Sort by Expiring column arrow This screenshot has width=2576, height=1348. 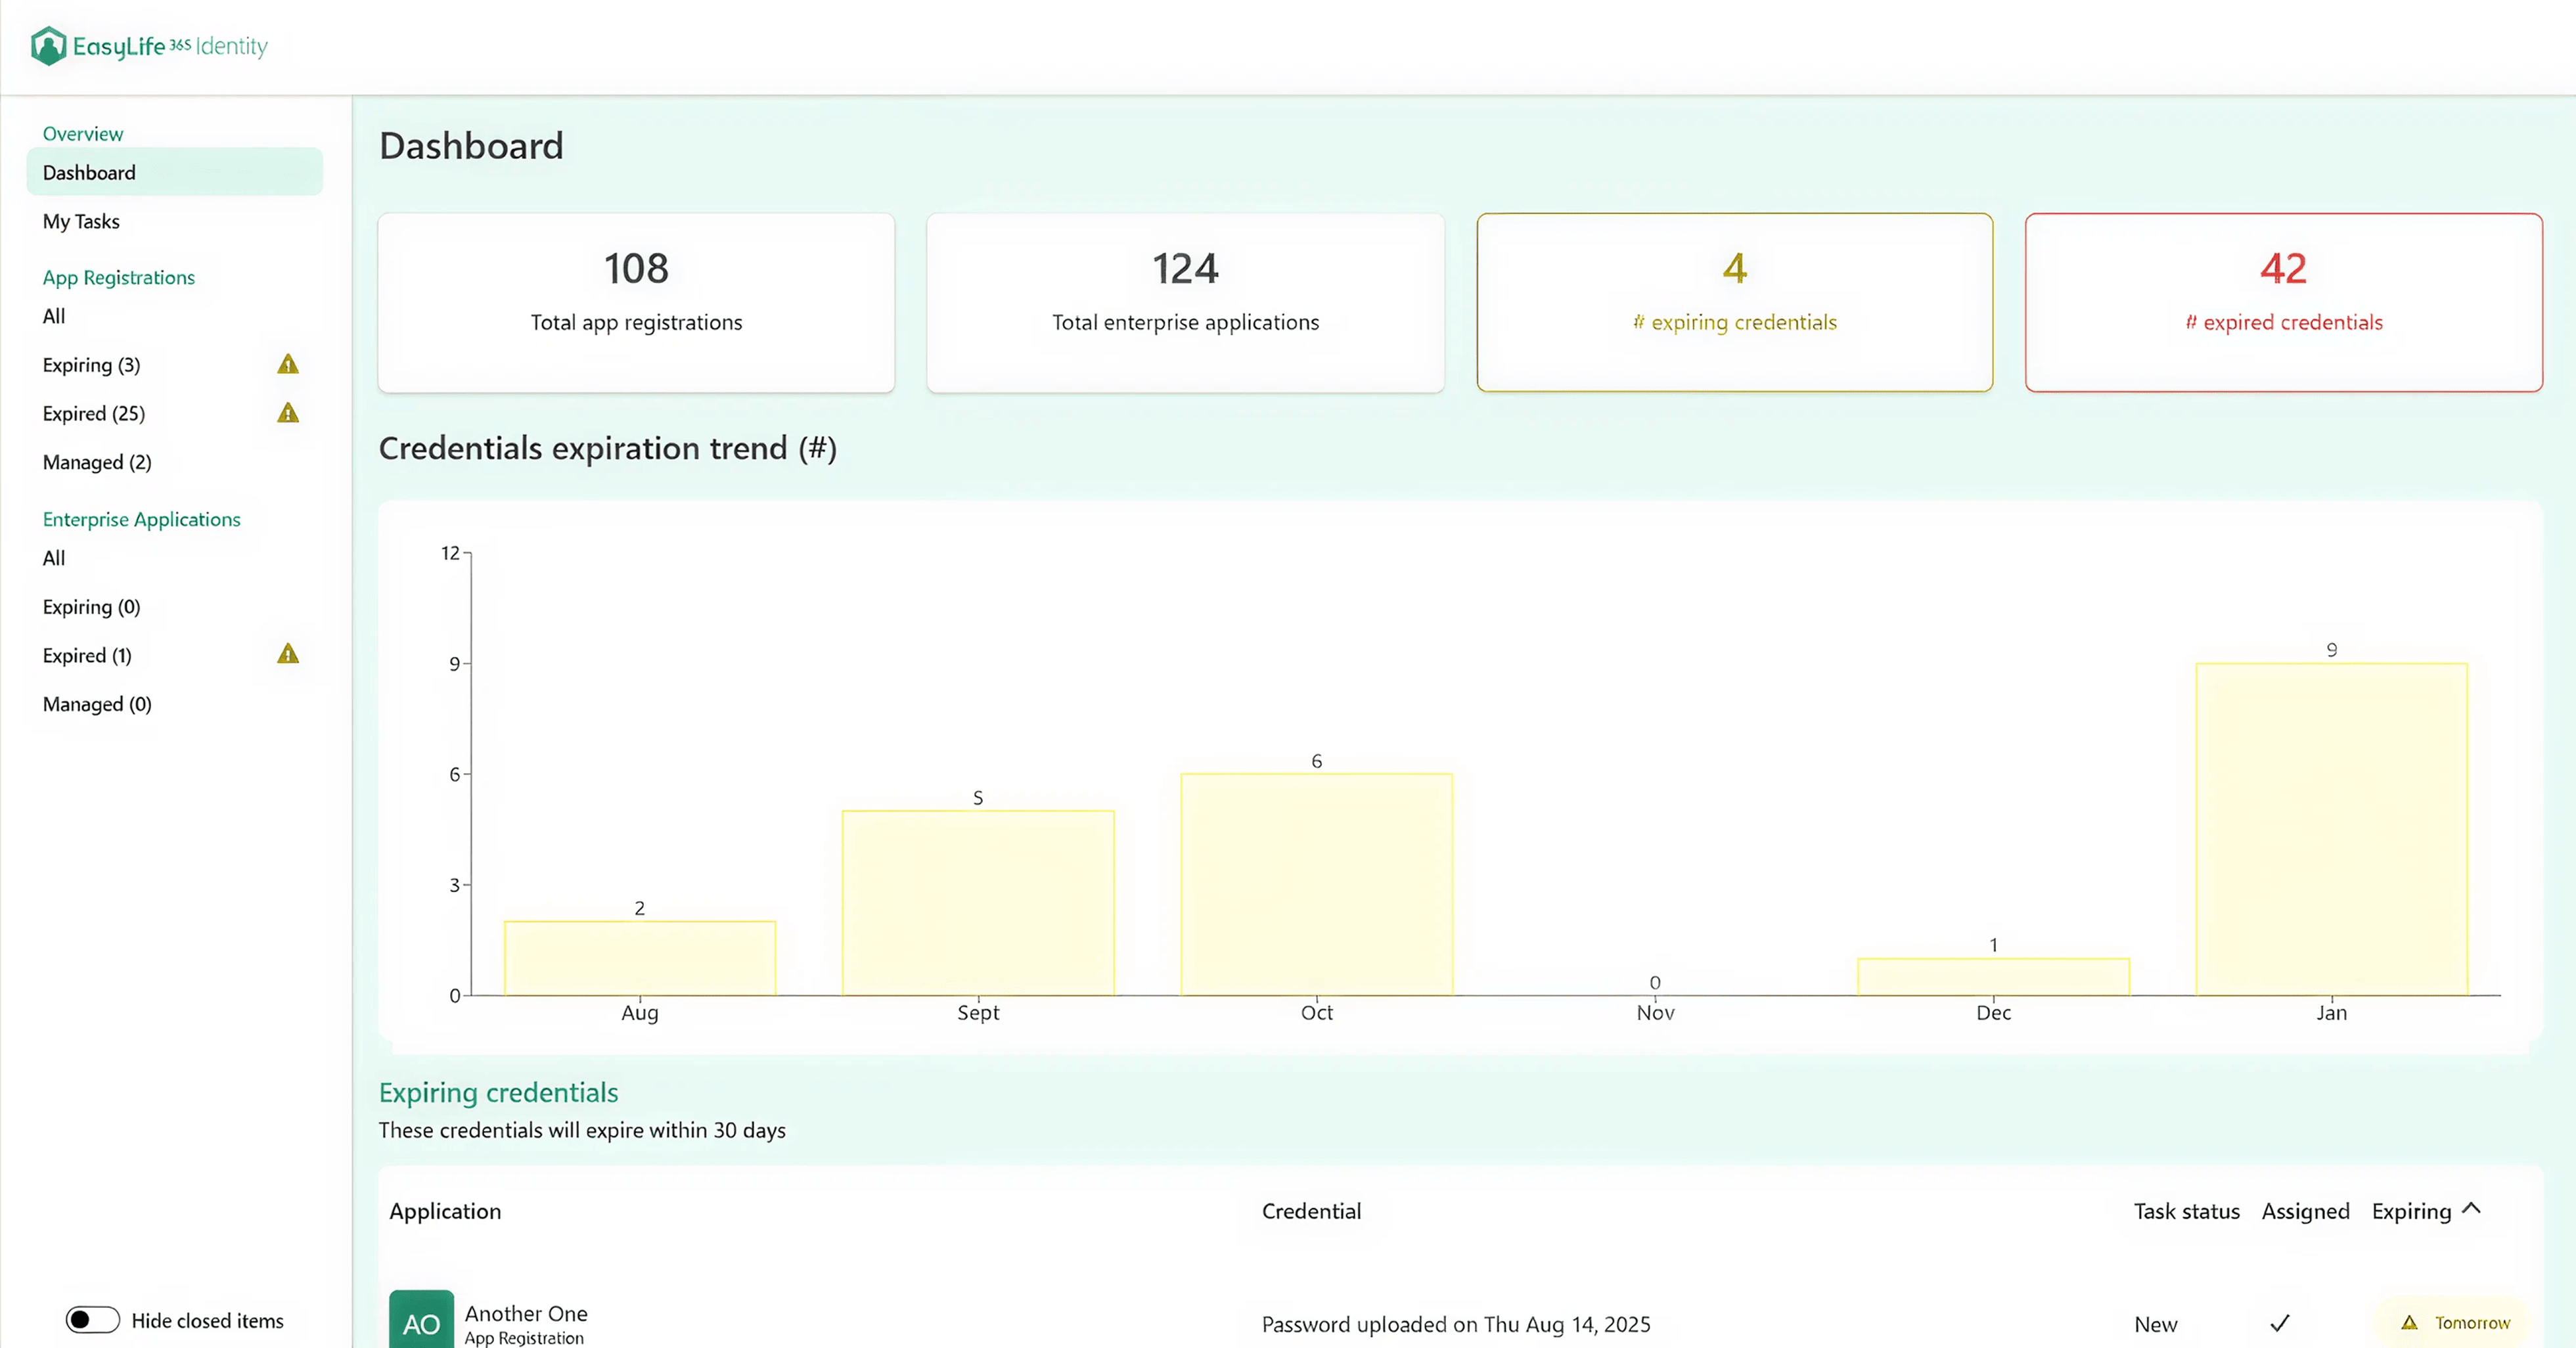[2471, 1209]
